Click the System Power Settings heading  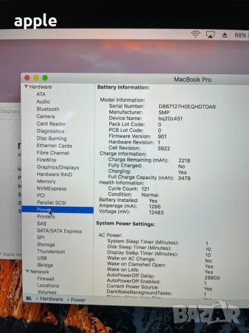125,223
